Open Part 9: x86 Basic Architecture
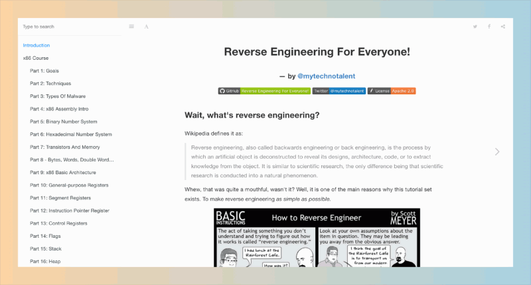The height and width of the screenshot is (285, 531). (63, 173)
